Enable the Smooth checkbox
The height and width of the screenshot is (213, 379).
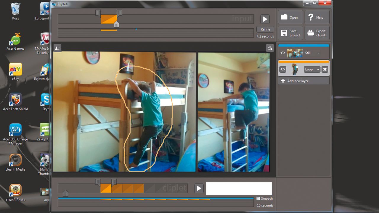[258, 199]
